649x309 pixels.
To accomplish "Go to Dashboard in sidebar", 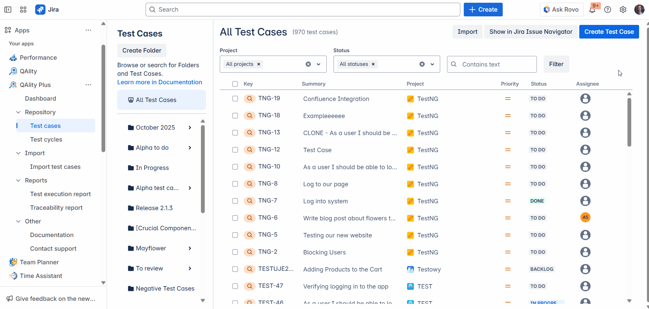I will (40, 99).
